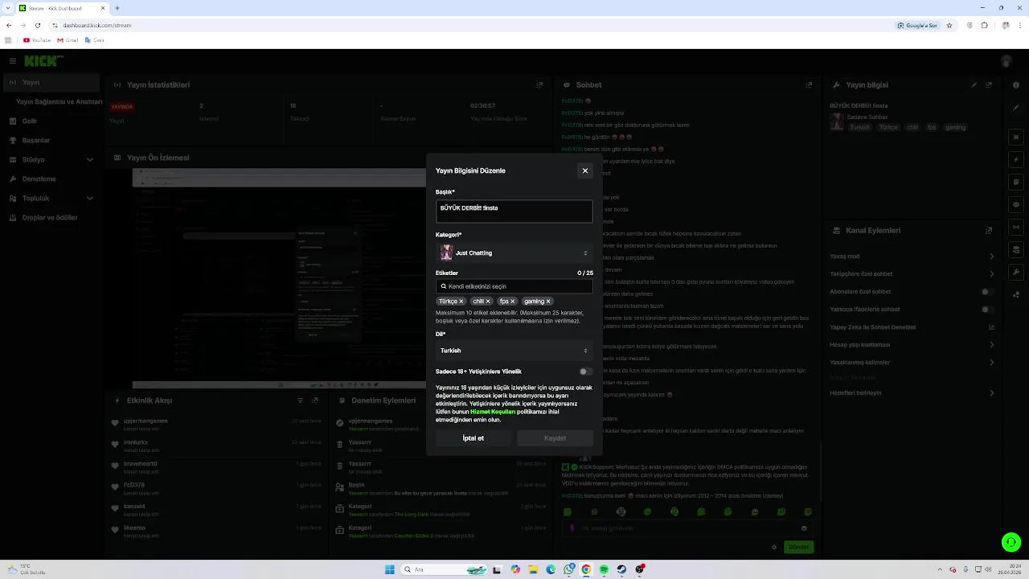The height and width of the screenshot is (579, 1029).
Task: Pop out the Yayın bilgisi panel
Action: [989, 84]
